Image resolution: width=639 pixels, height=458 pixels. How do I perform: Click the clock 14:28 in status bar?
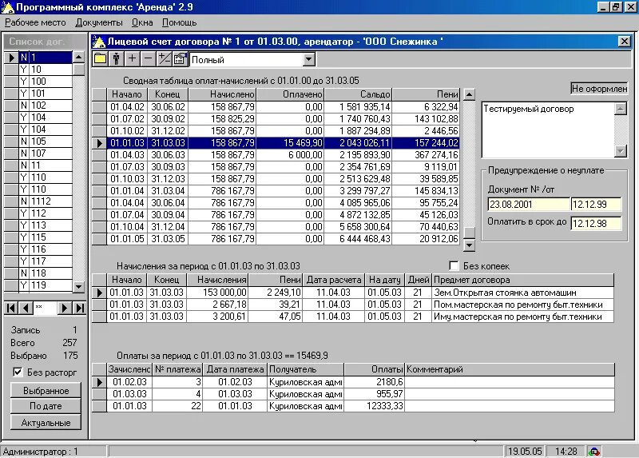point(566,452)
